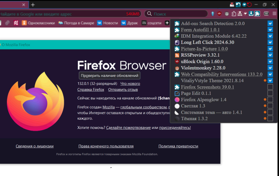Click the blue up-arrow toolbar icon
The height and width of the screenshot is (176, 279).
pos(212,13)
